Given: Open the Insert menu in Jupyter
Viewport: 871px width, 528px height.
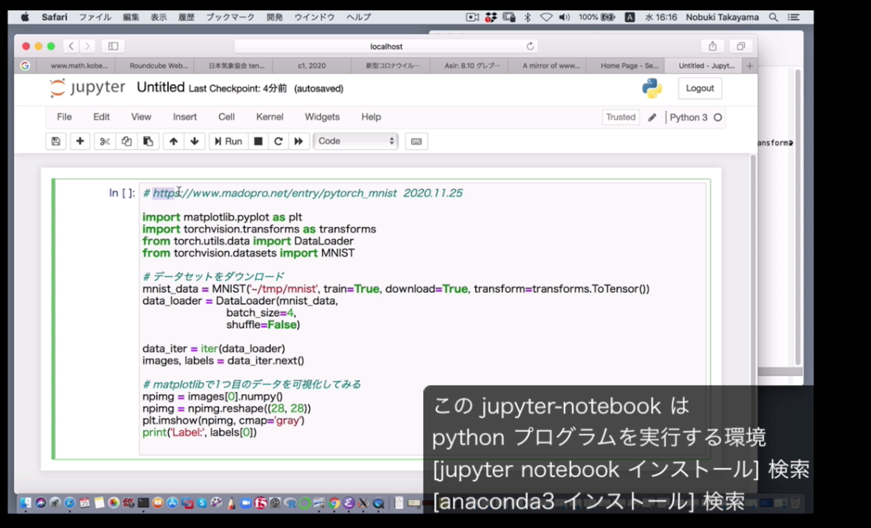Looking at the screenshot, I should tap(185, 117).
